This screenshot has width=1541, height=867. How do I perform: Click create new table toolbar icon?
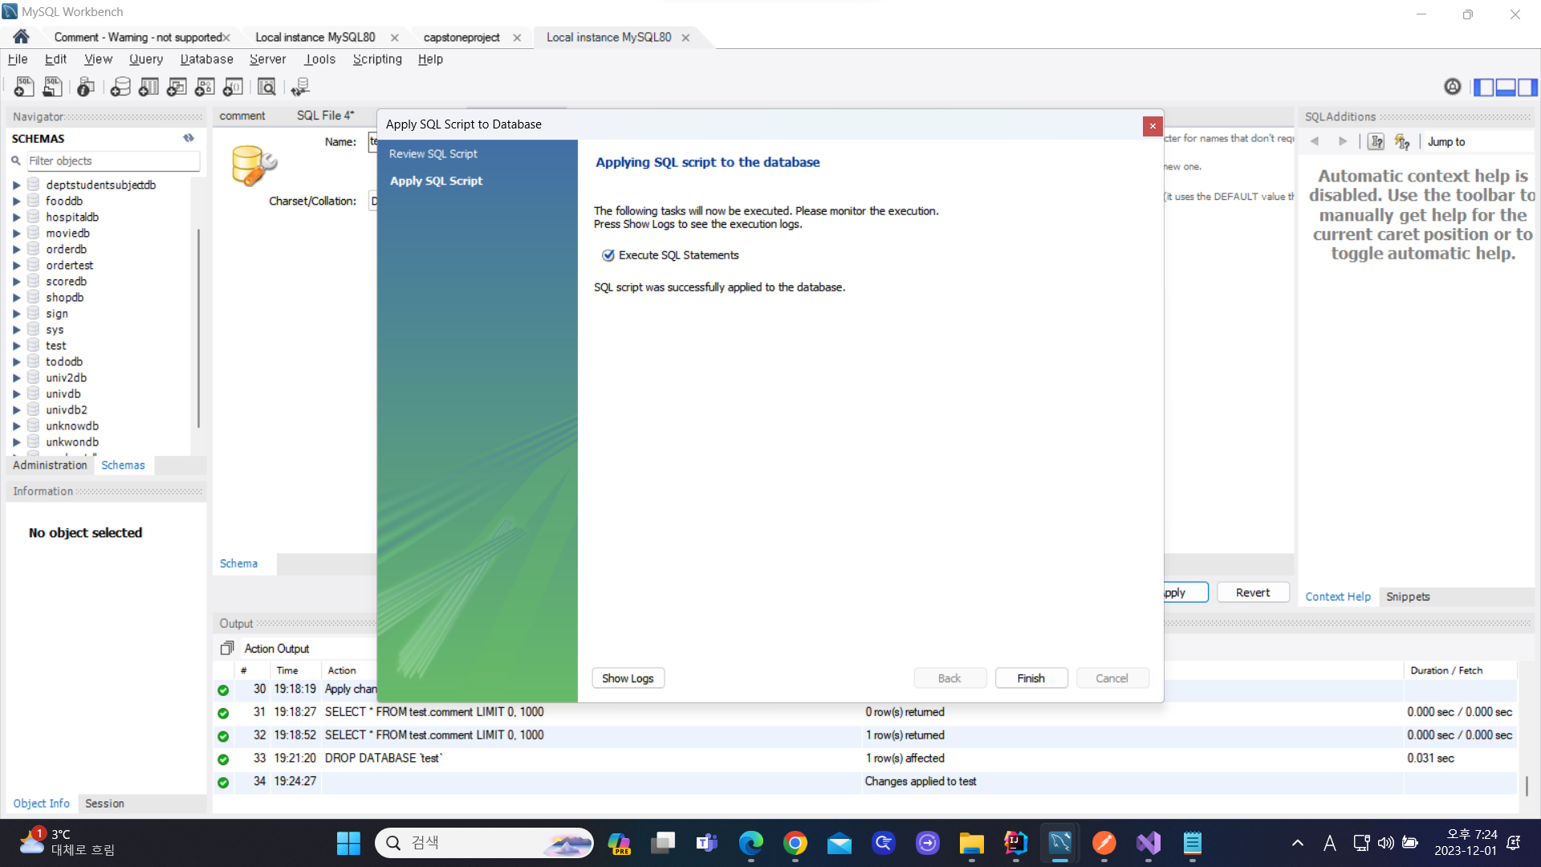(x=148, y=87)
